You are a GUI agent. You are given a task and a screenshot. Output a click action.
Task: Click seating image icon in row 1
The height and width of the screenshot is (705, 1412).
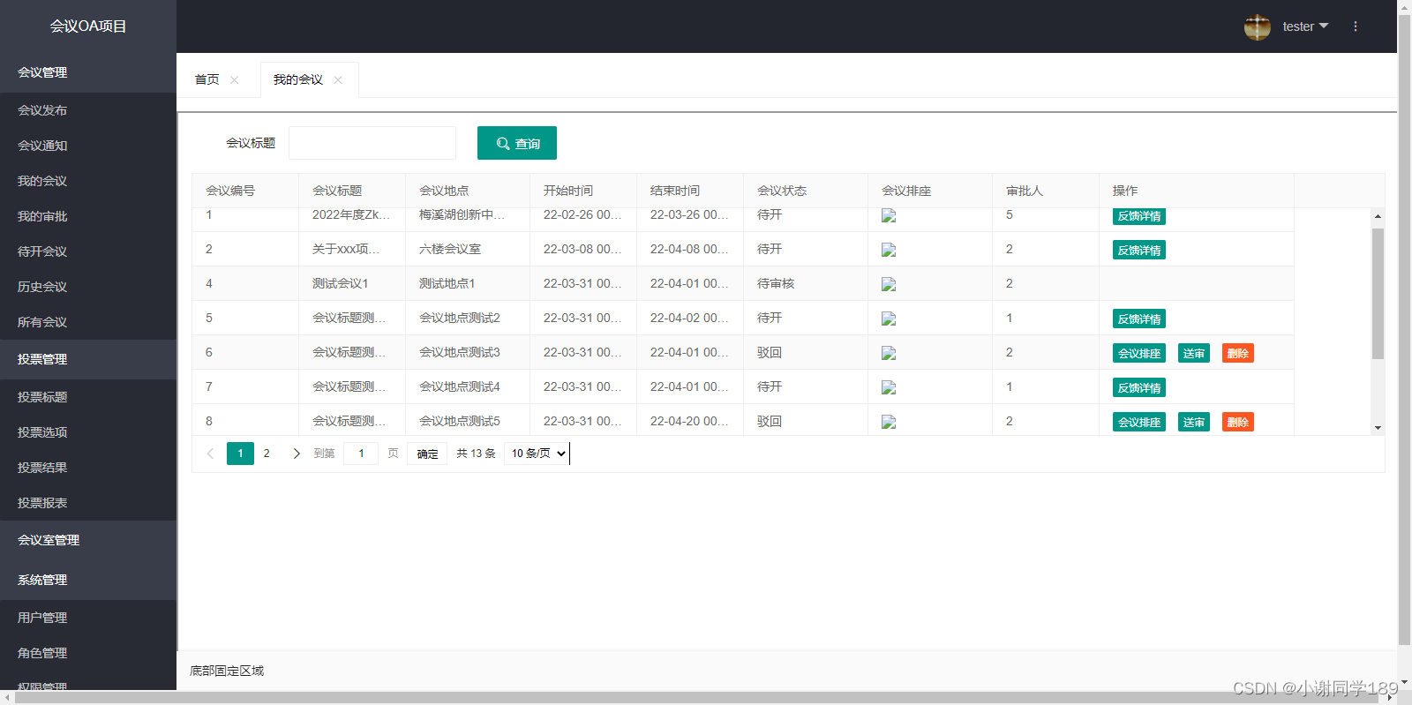coord(889,215)
